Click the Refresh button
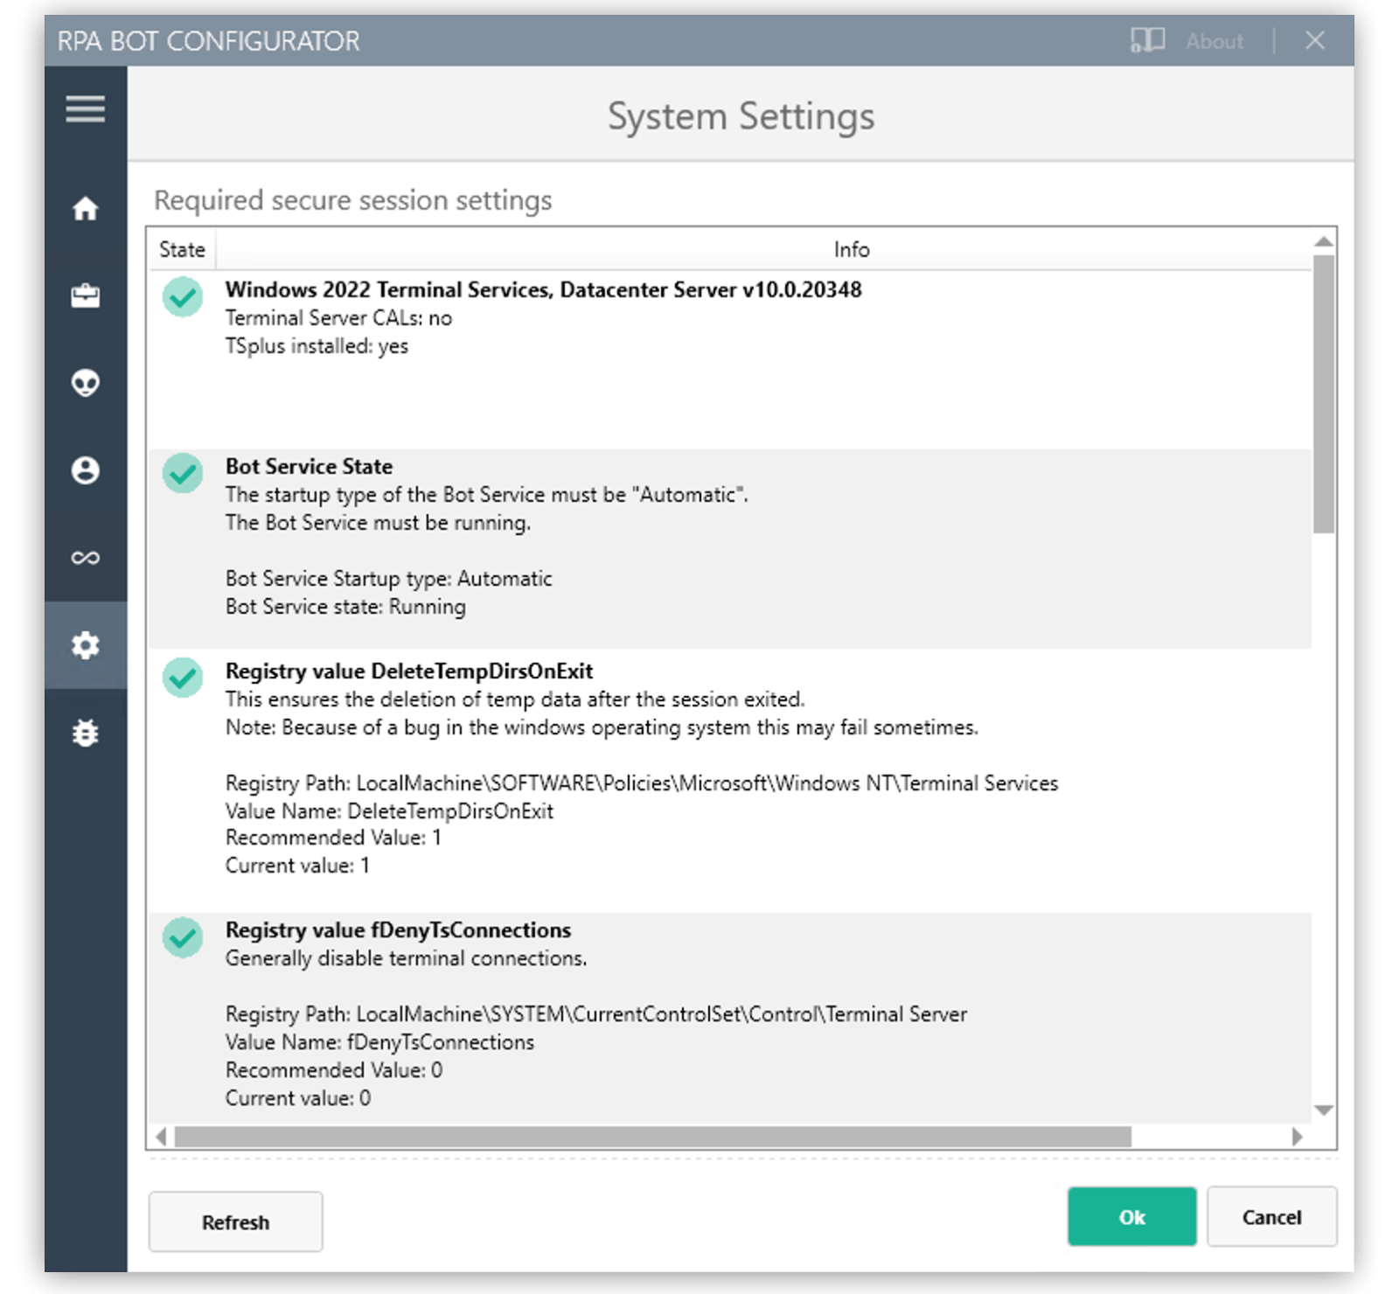Image resolution: width=1399 pixels, height=1294 pixels. click(235, 1221)
